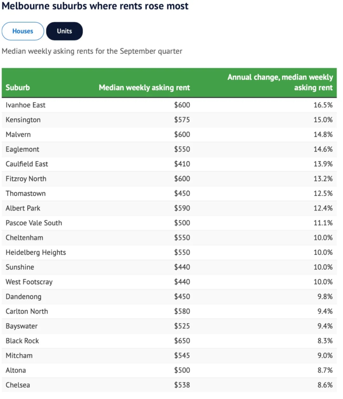Click the West Footscray entry
The image size is (343, 399).
[29, 282]
